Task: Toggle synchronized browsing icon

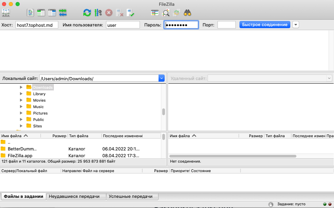Action: coord(176,13)
